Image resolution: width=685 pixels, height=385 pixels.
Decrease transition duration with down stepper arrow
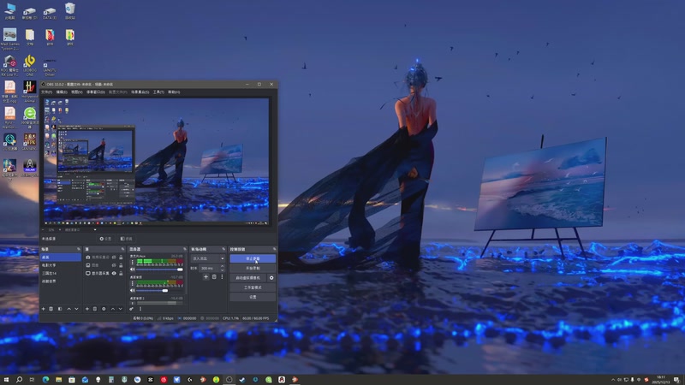coord(223,270)
